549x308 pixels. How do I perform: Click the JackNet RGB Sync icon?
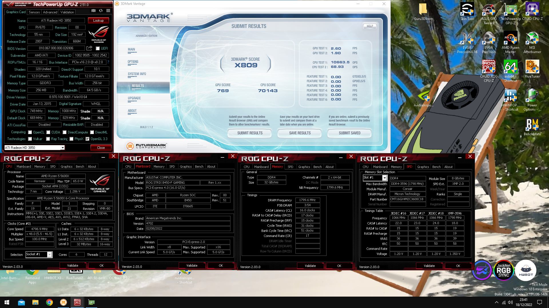504,270
